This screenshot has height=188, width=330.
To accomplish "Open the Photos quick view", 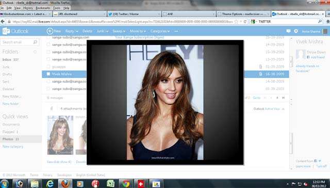I will 10,139.
